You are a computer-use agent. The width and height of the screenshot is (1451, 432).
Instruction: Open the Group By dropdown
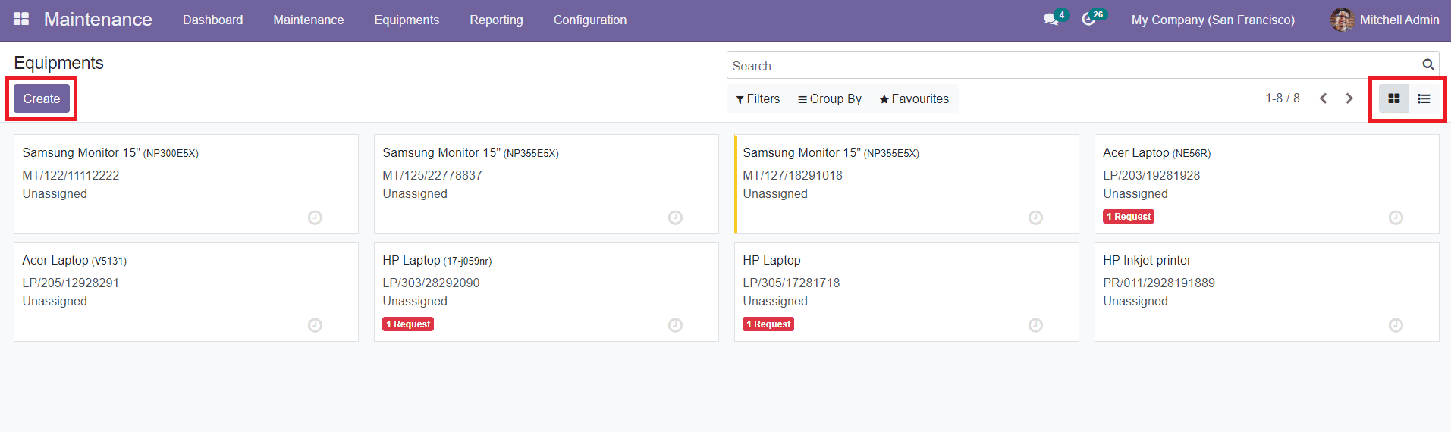click(x=830, y=99)
